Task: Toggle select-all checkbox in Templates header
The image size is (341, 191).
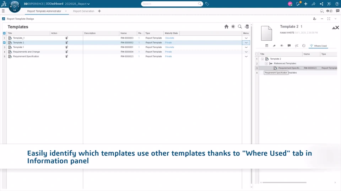Action: pyautogui.click(x=4, y=33)
